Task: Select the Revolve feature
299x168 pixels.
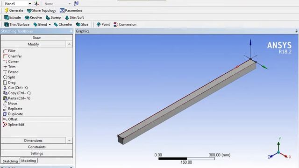Action: (x=33, y=18)
